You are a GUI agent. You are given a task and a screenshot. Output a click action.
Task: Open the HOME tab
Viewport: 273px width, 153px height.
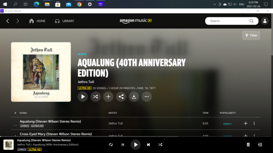[37, 21]
